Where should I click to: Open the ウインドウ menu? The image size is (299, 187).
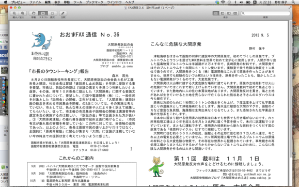[114, 2]
